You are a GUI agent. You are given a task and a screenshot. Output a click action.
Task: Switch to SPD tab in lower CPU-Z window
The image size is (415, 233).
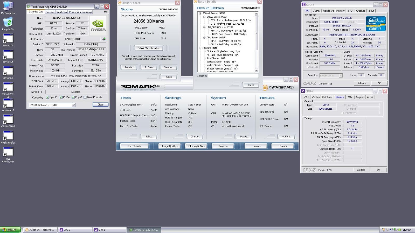350,97
